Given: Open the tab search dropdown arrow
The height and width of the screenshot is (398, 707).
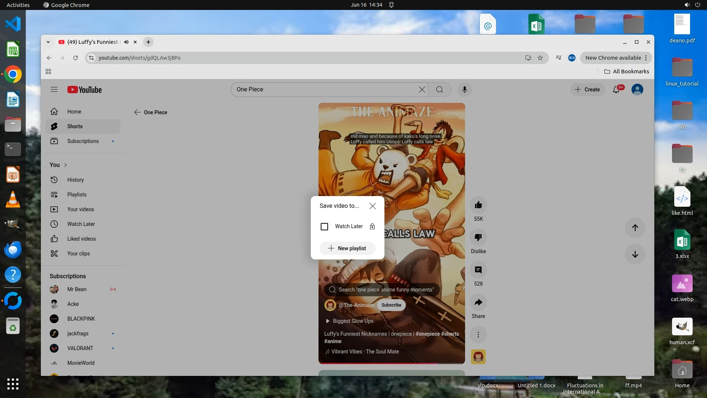Looking at the screenshot, I should coord(48,42).
